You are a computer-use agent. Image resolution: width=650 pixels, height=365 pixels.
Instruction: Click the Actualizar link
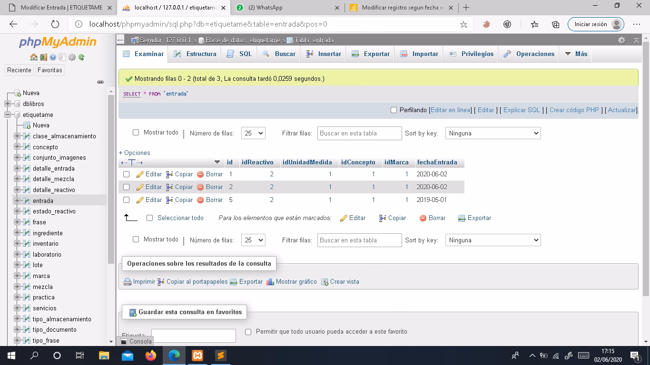point(622,110)
